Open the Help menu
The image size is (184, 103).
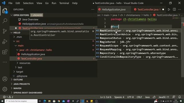(75, 3)
